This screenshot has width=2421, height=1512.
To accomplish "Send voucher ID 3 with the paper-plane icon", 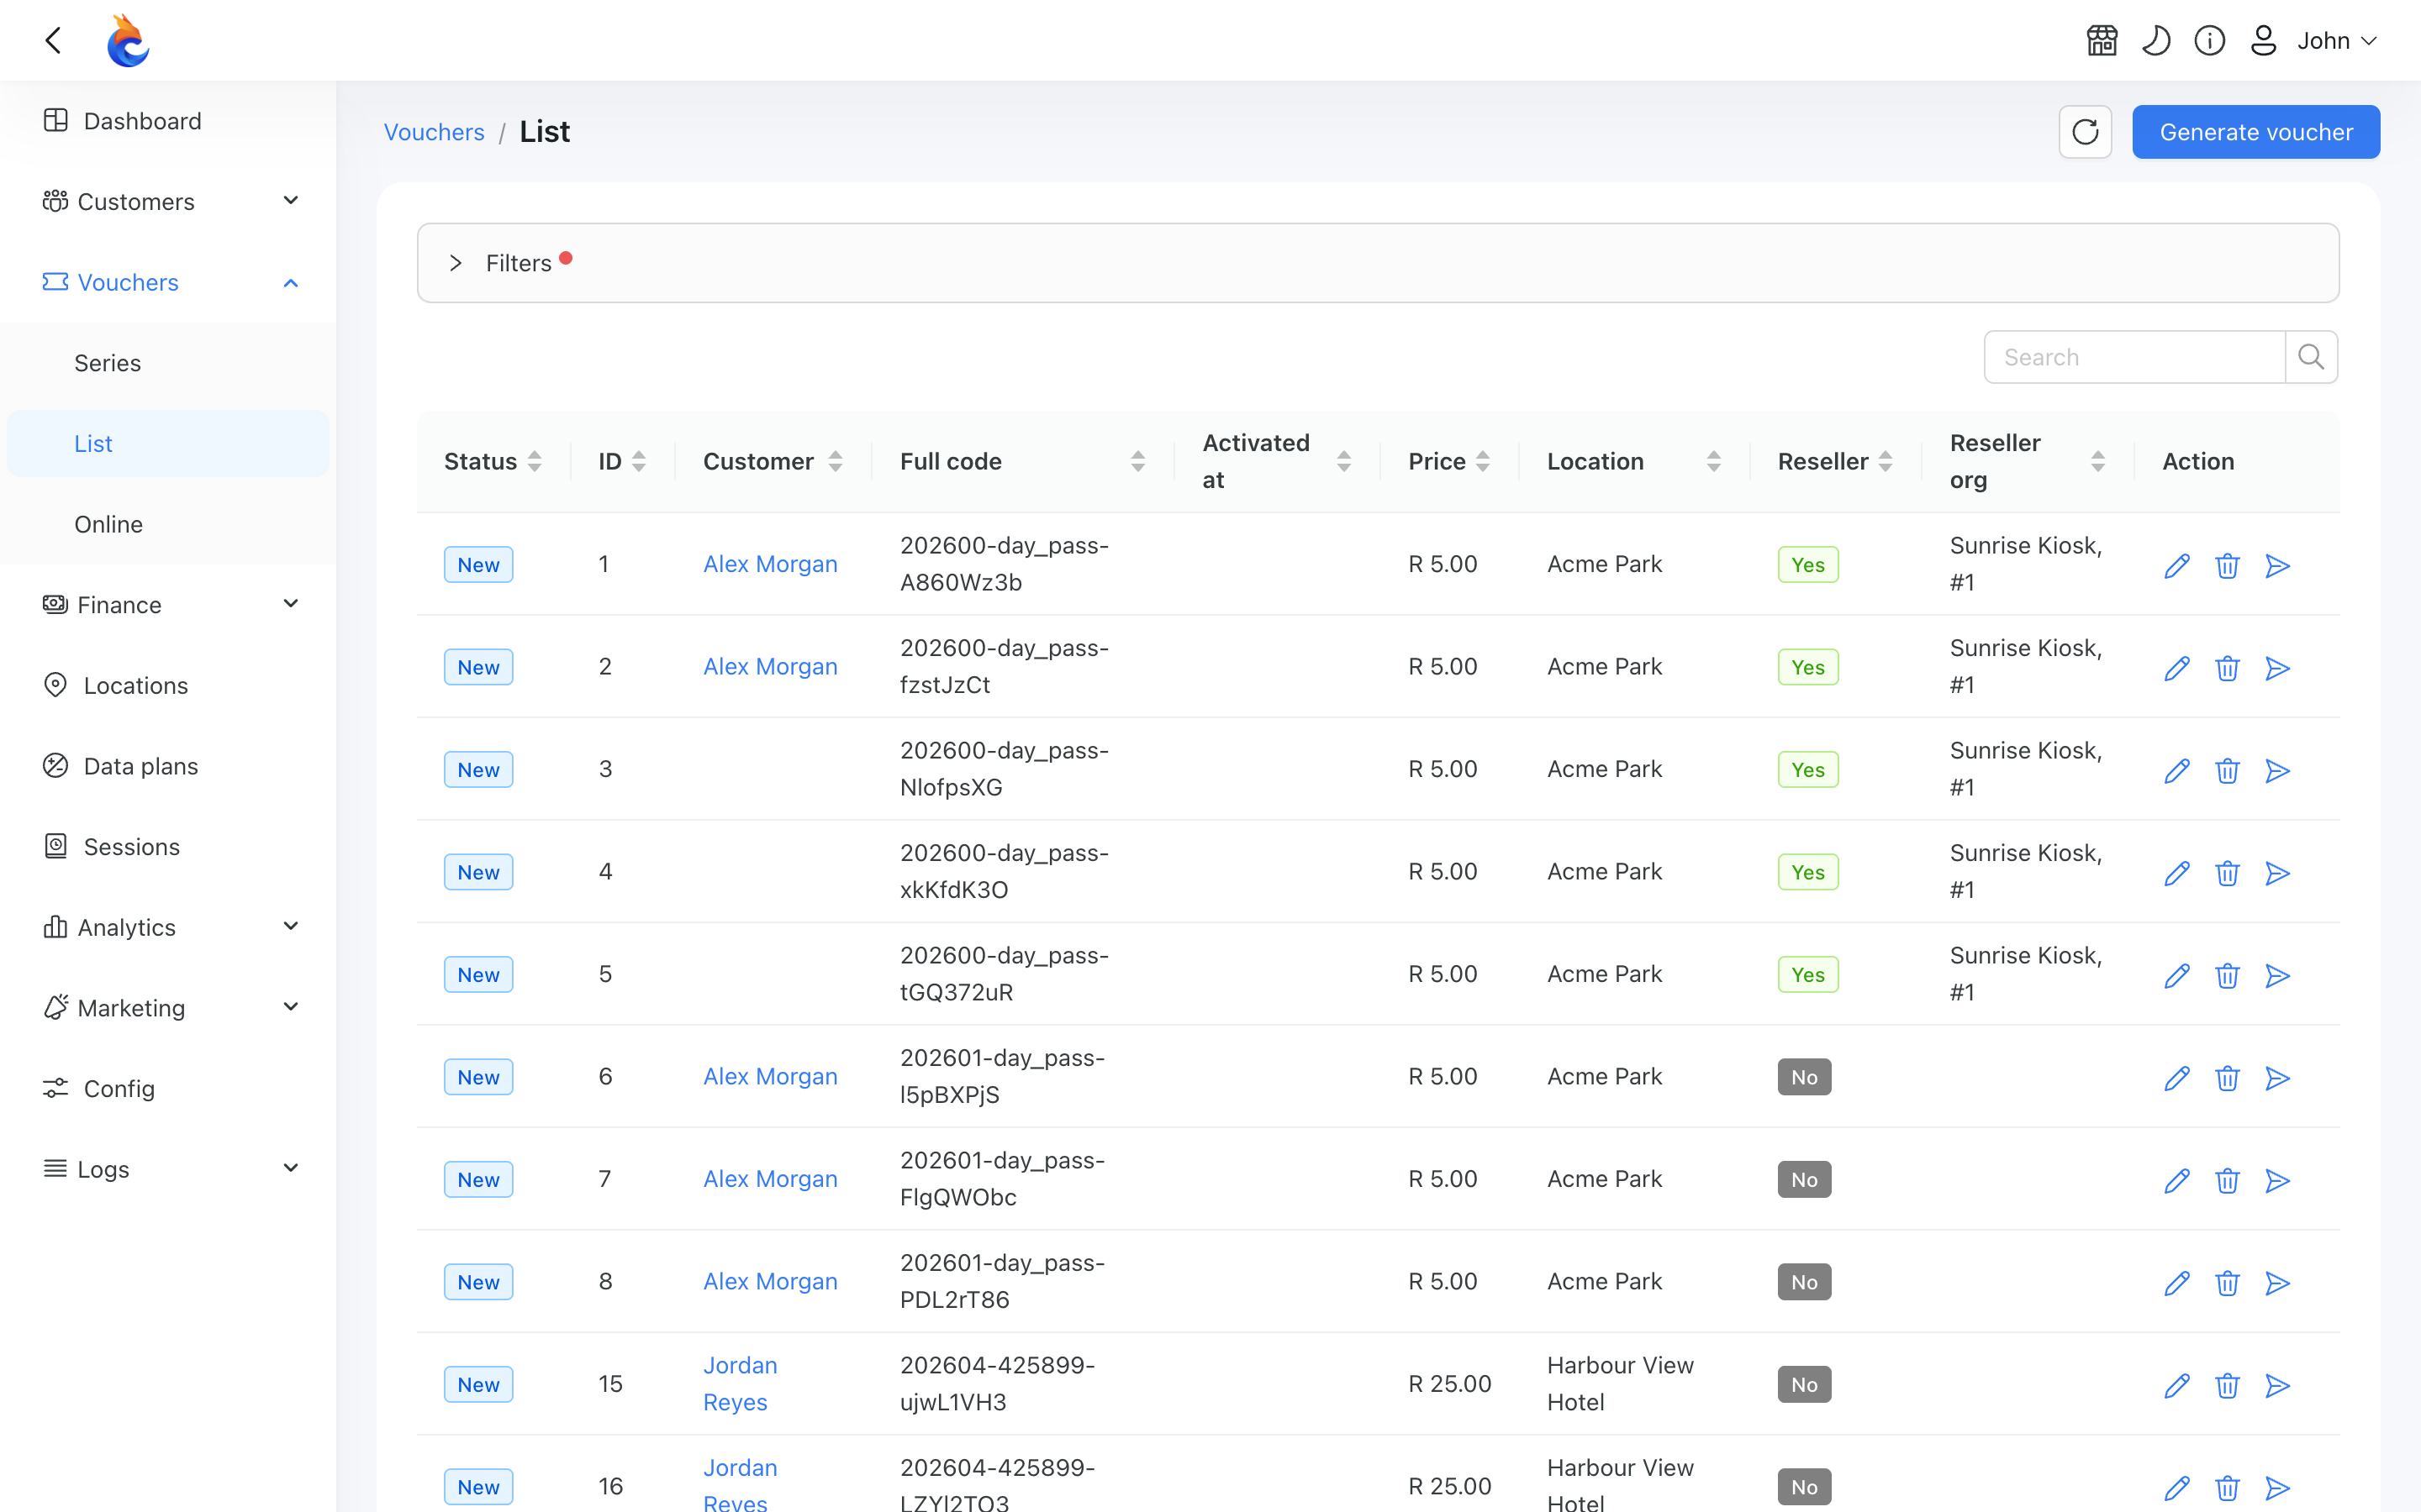I will point(2278,770).
